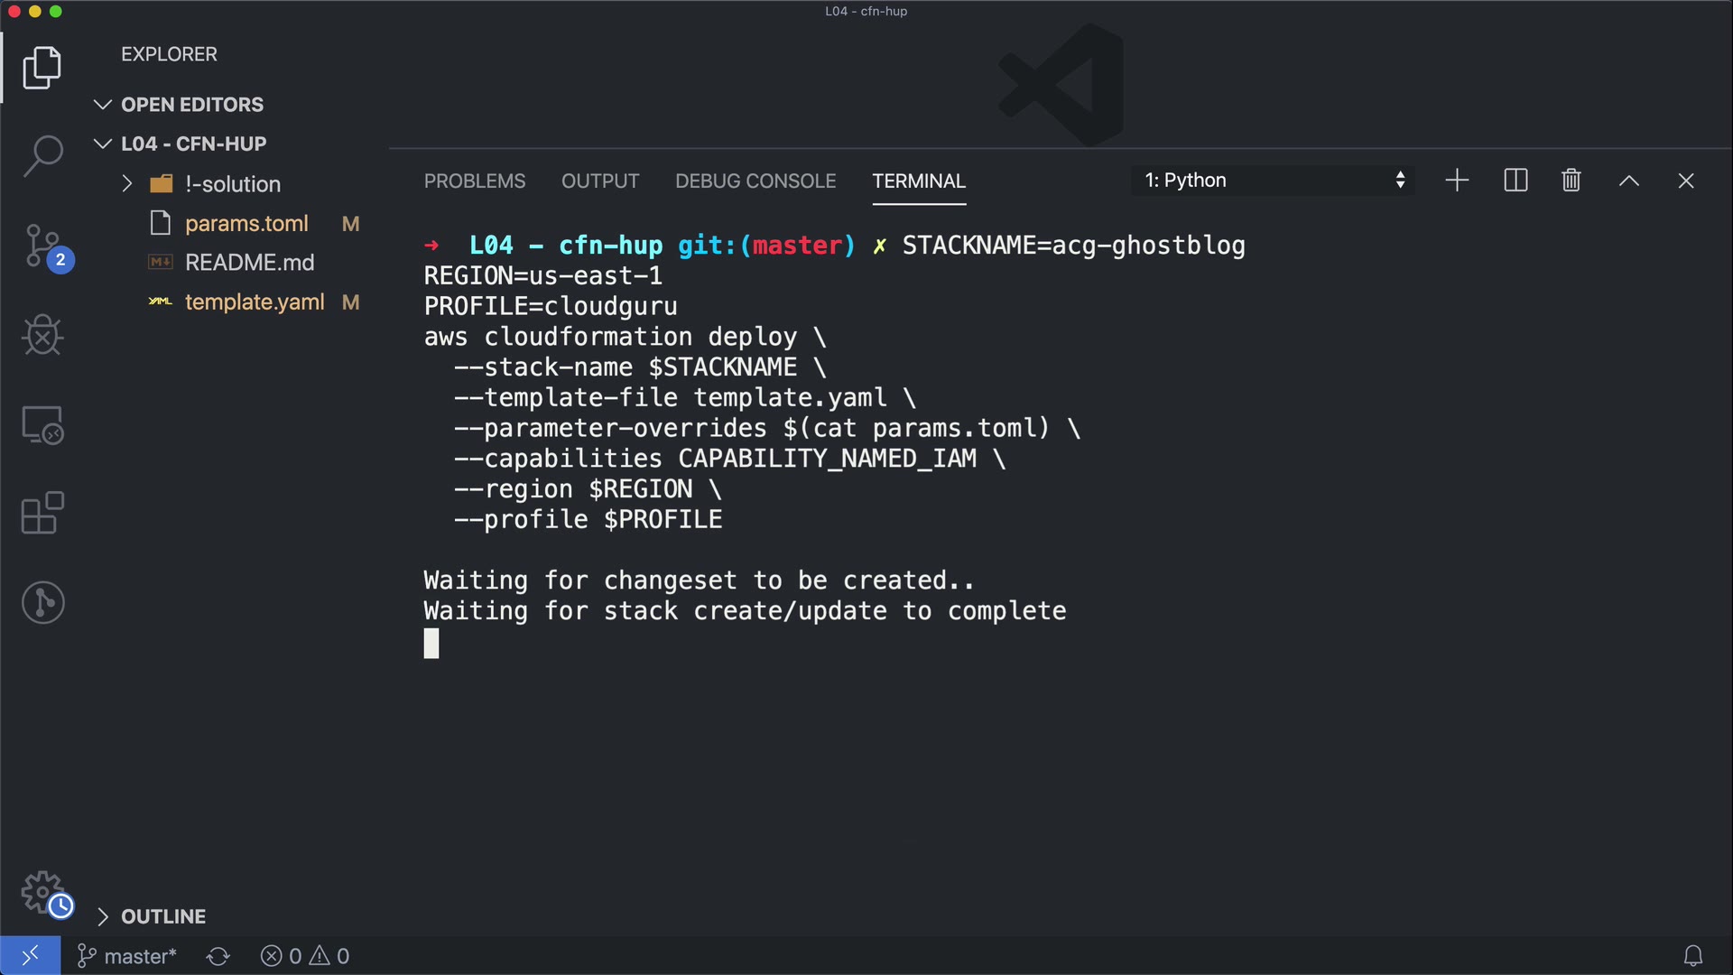
Task: Click the master* branch in the status bar
Action: click(127, 956)
